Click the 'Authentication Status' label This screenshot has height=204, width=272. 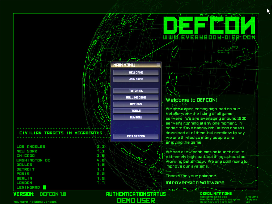pyautogui.click(x=136, y=194)
